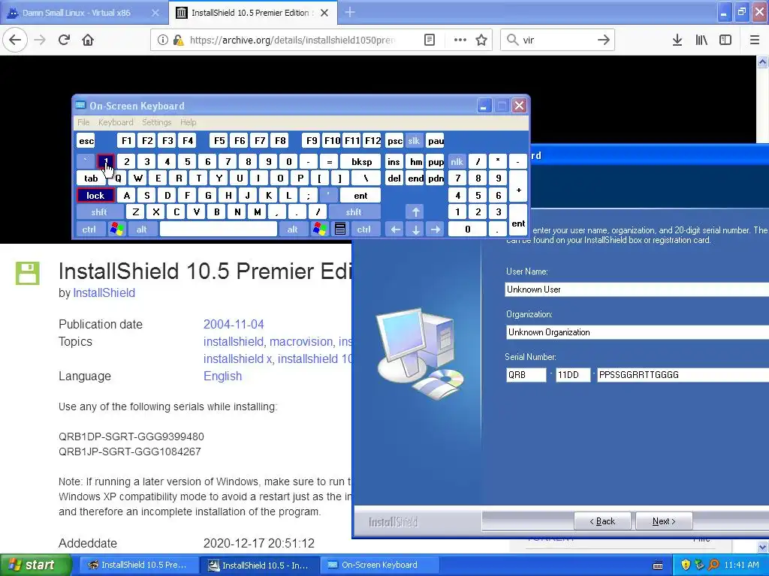Image resolution: width=769 pixels, height=576 pixels.
Task: Show sidebars icon in browser toolbar
Action: 725,40
